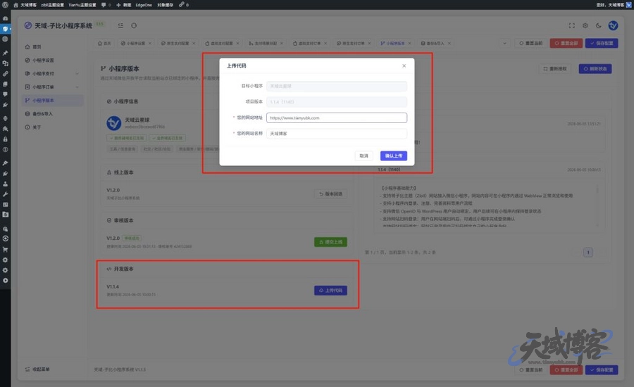Viewport: 634px width, 387px height.
Task: Focus the 您的网站名称 input field
Action: [337, 133]
